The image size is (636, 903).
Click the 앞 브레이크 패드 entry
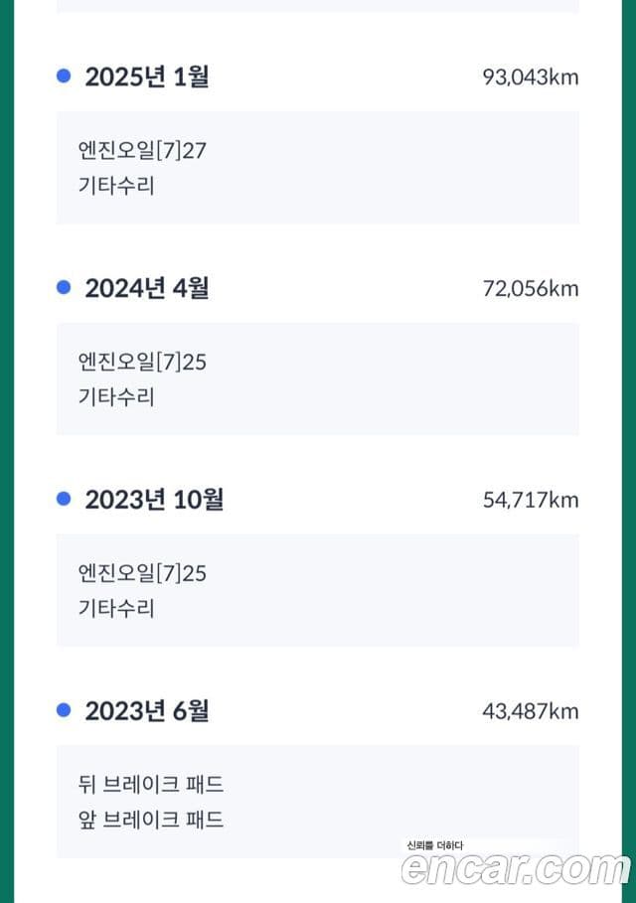151,820
